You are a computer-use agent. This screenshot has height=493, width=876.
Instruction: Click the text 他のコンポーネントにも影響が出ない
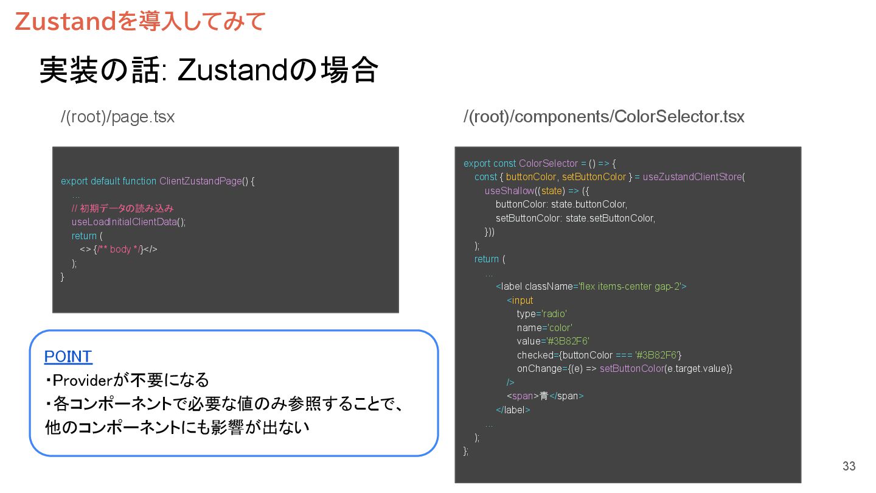pos(177,427)
